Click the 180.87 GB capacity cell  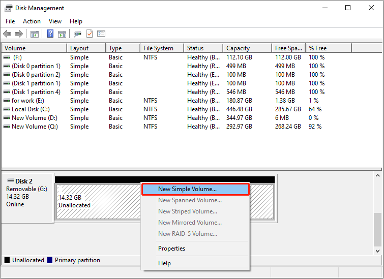point(239,101)
